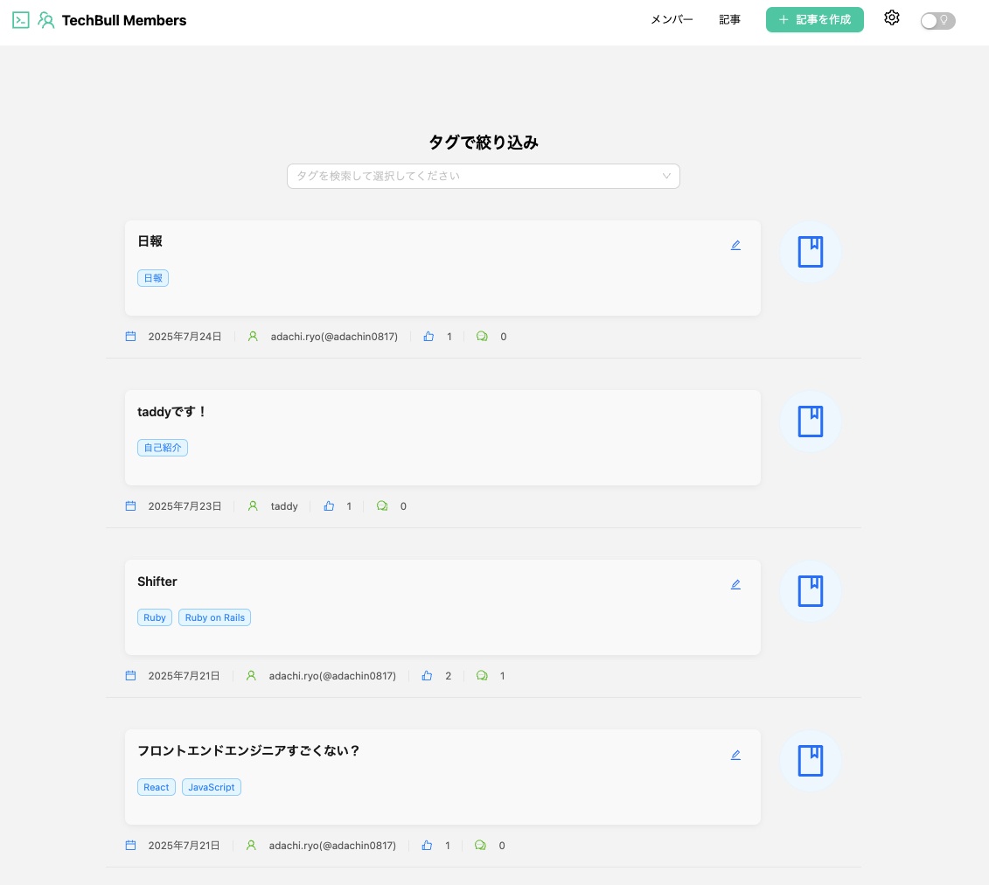Open comments icon on Shifter article
This screenshot has width=989, height=885.
point(482,676)
